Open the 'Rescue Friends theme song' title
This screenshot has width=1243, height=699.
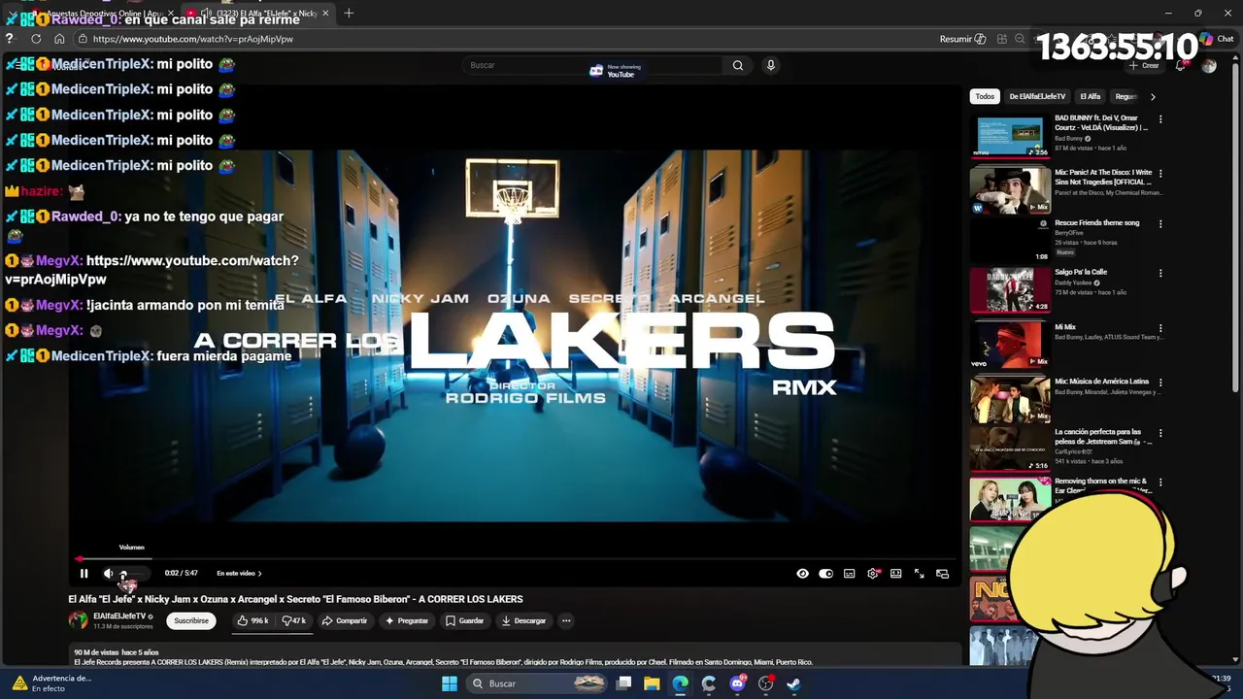[x=1097, y=222]
